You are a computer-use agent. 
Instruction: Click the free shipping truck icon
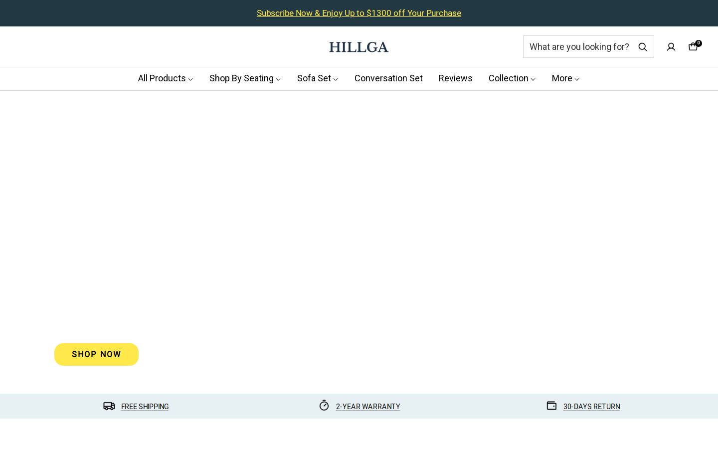(x=109, y=406)
